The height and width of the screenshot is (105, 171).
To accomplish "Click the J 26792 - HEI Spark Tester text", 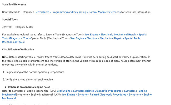I will click(x=18, y=27).
